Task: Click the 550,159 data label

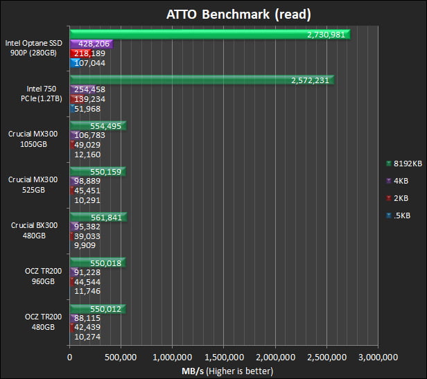Action: pos(105,172)
